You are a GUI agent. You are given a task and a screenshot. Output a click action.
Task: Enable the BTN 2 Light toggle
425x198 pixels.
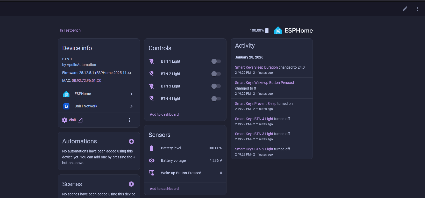point(216,74)
